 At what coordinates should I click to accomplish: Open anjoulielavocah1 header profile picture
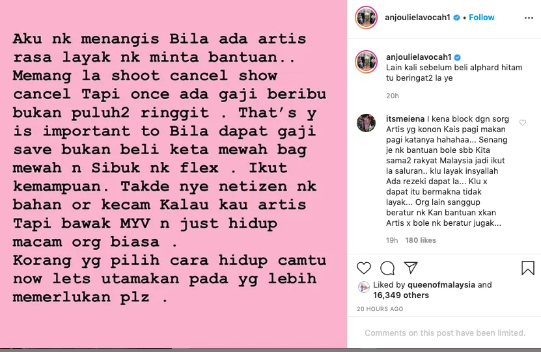pyautogui.click(x=366, y=17)
